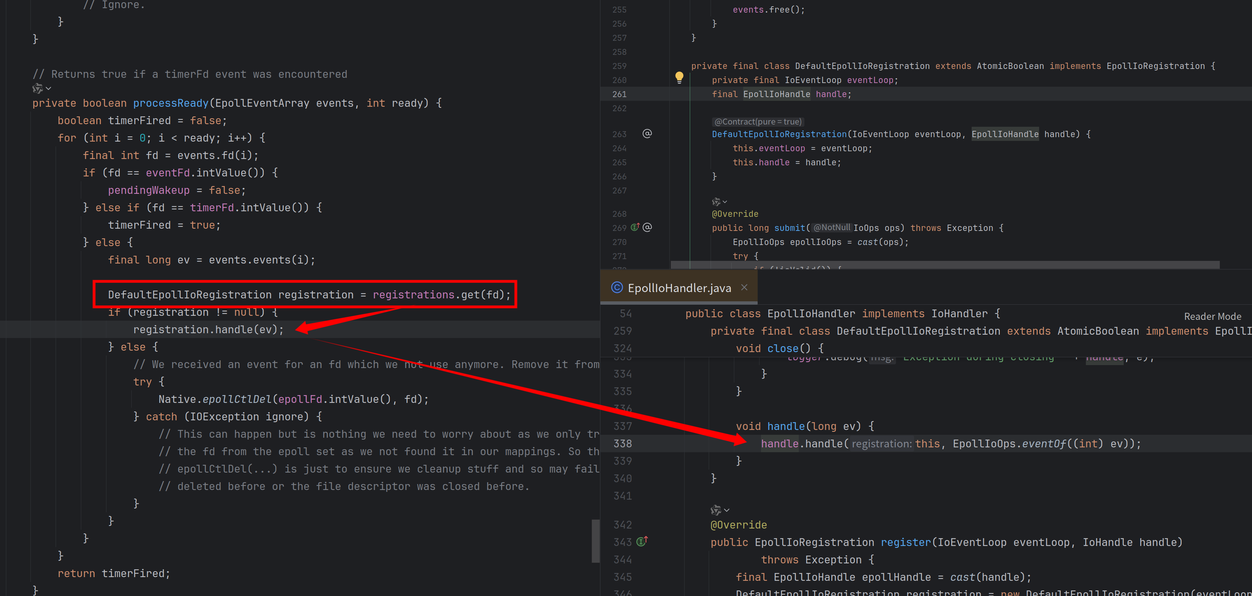Click the class icon in EpollIoHandler.java tab
1252x596 pixels.
pos(617,288)
